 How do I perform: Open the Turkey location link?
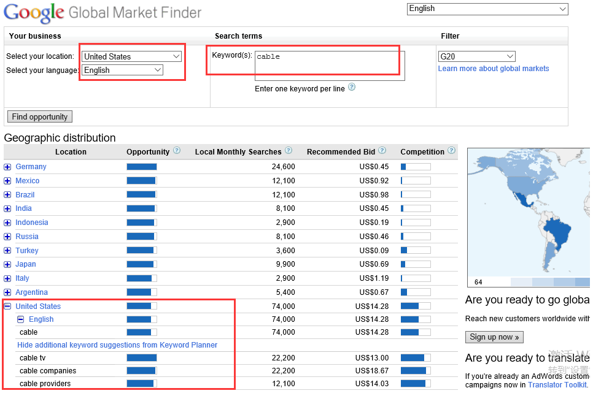27,251
